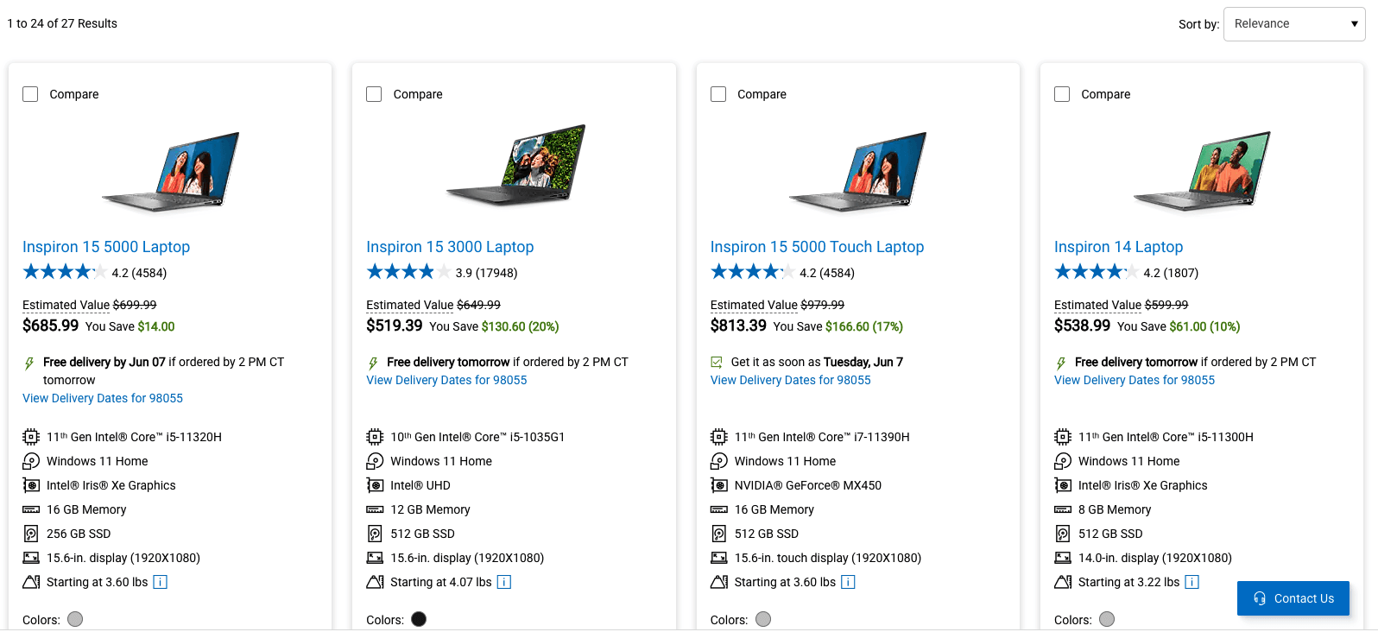This screenshot has height=632, width=1378.
Task: Click the Inspiron 14 laptop product image
Action: (x=1203, y=170)
